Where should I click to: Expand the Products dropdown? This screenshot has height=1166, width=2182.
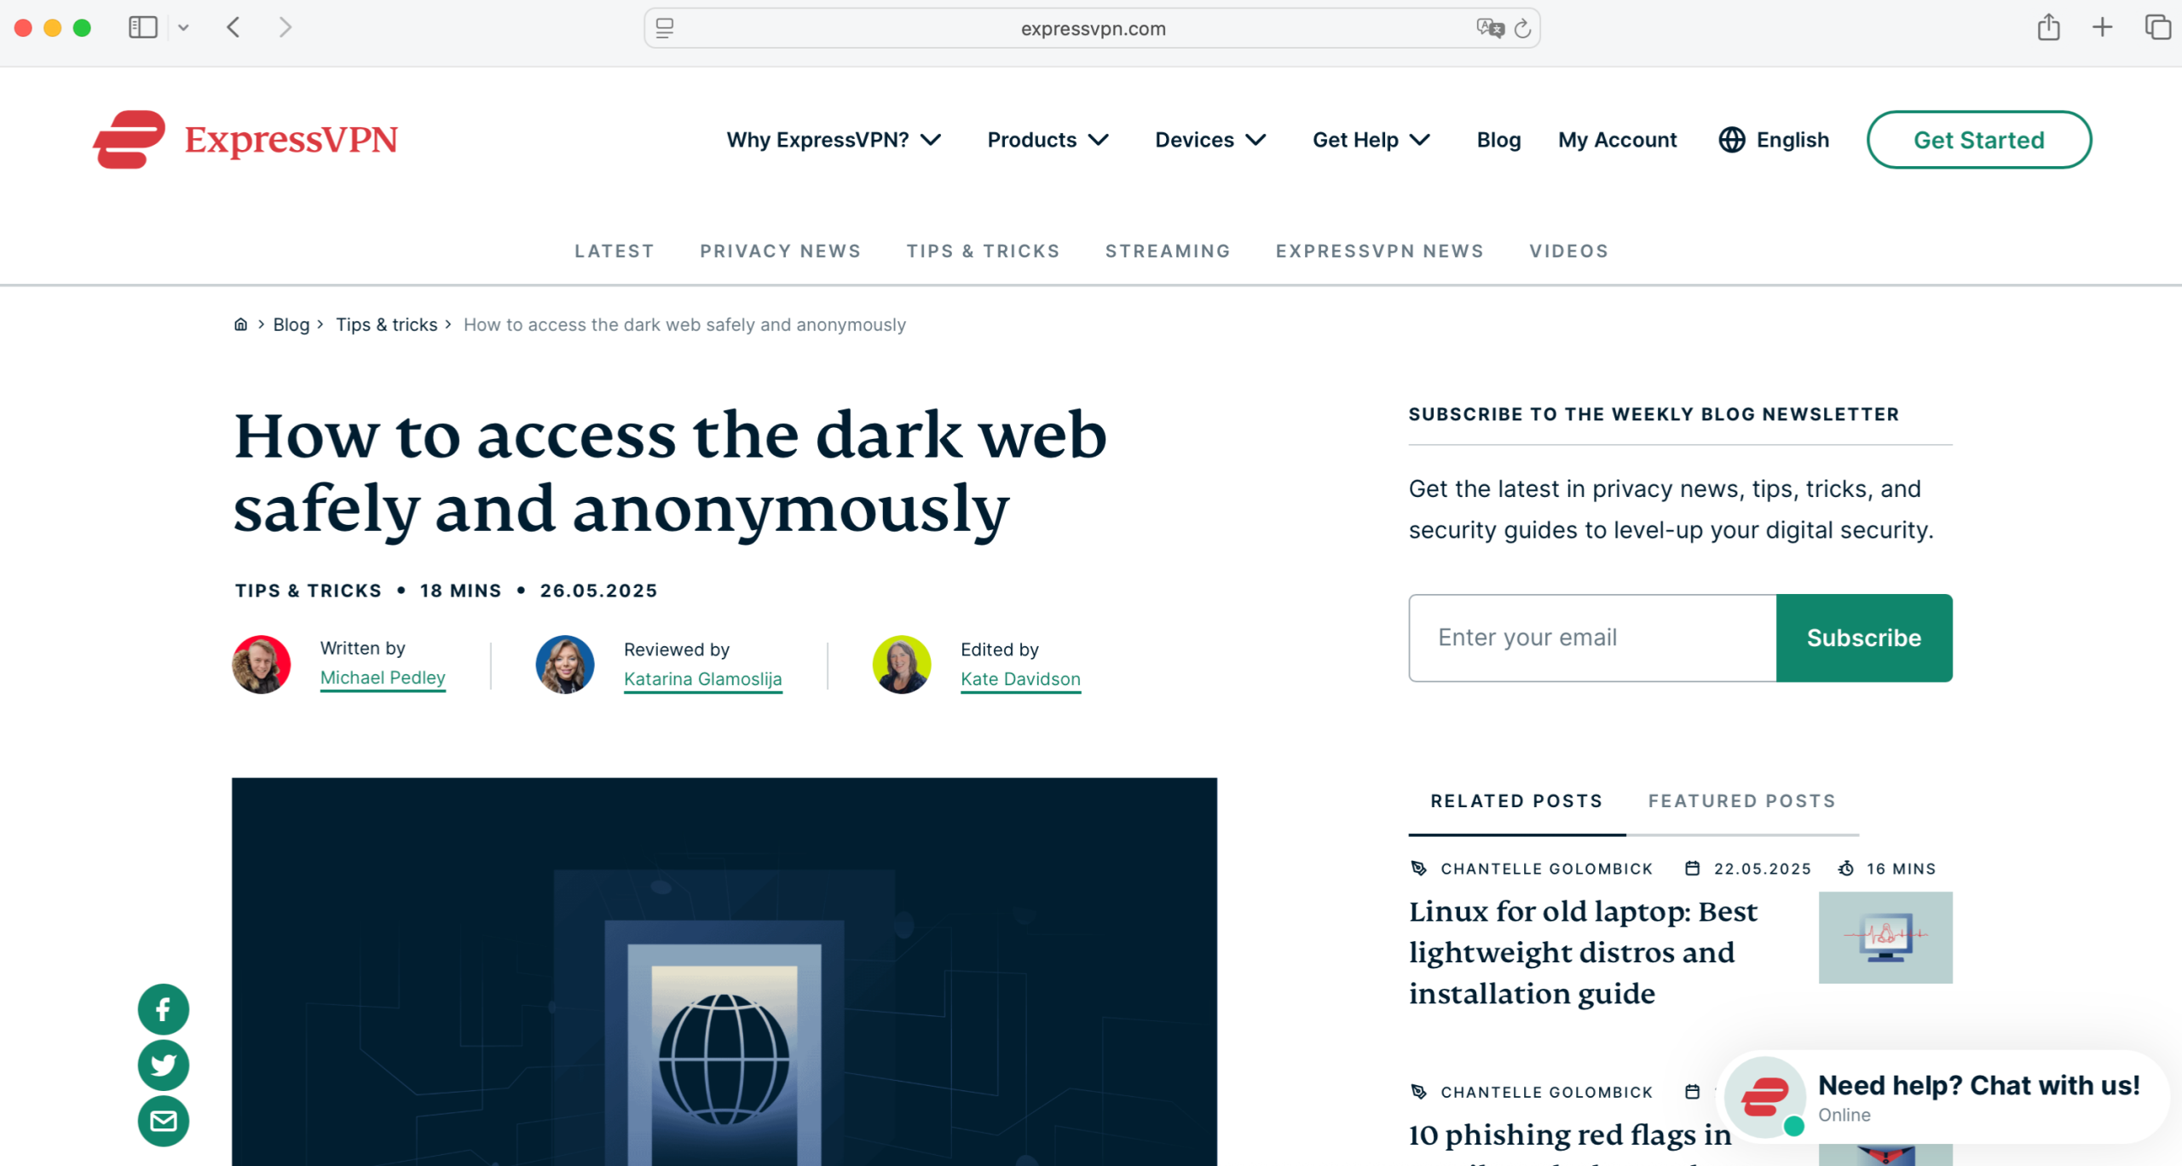click(1048, 140)
